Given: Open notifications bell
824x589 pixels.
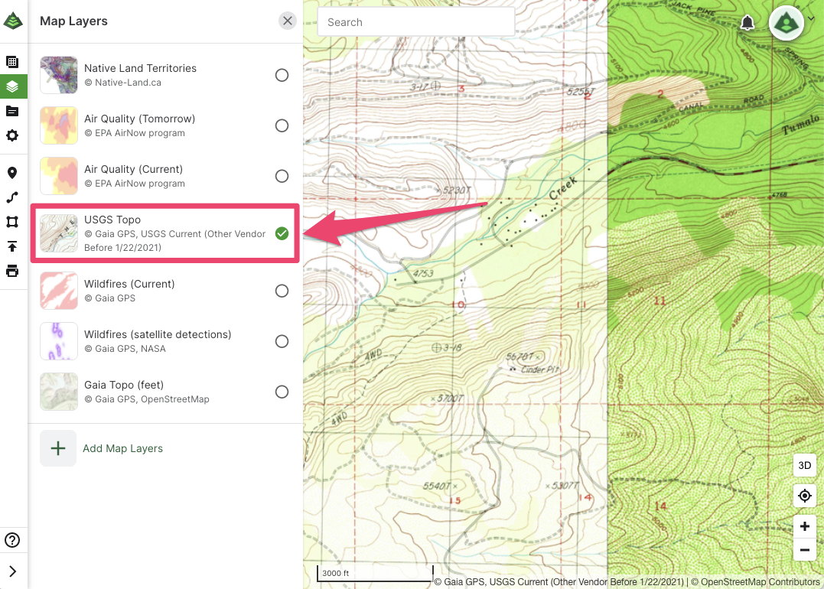Looking at the screenshot, I should pos(747,23).
